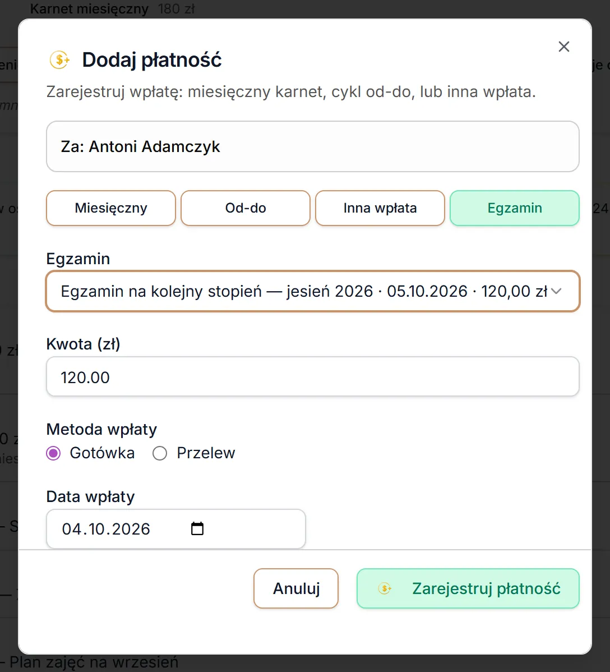The width and height of the screenshot is (610, 672).
Task: Open the Egzamin selection dropdown
Action: [x=313, y=292]
